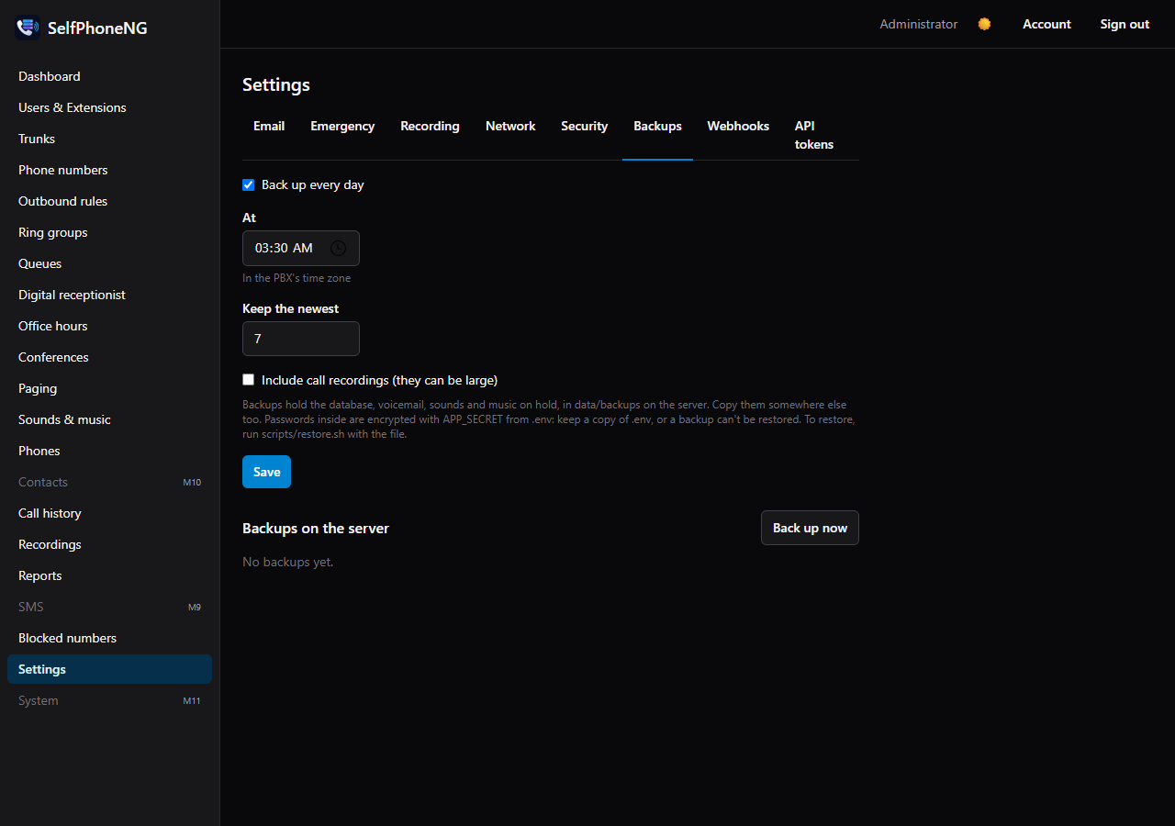
Task: Open Sounds & music
Action: [109, 419]
